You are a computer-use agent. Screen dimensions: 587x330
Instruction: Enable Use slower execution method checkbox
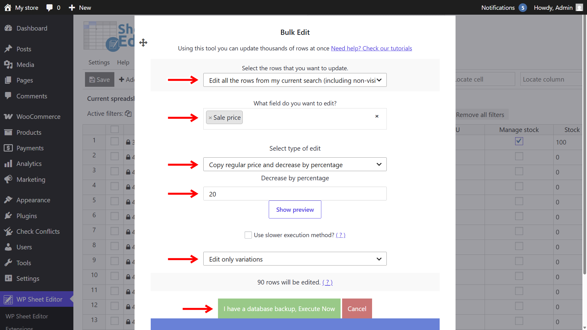click(x=248, y=235)
